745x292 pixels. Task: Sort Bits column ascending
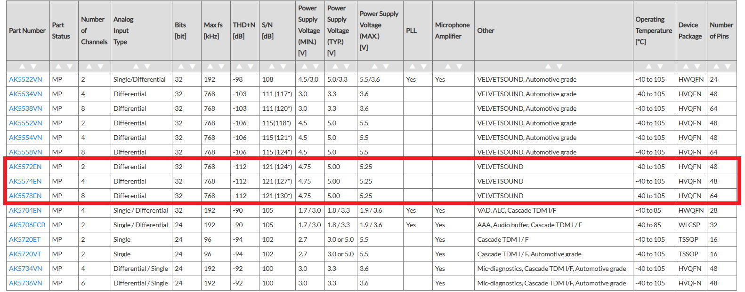point(181,66)
